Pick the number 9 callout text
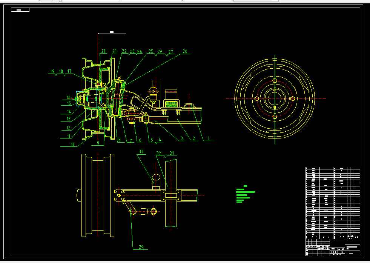The height and width of the screenshot is (263, 370). (98, 143)
